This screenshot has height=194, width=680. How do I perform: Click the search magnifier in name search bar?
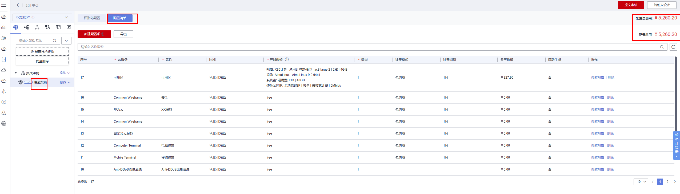662,47
